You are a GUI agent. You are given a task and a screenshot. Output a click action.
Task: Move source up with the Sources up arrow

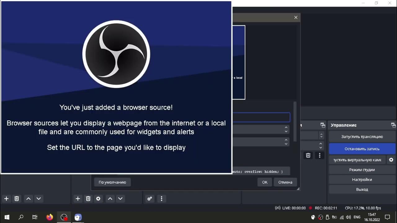[x=110, y=199]
